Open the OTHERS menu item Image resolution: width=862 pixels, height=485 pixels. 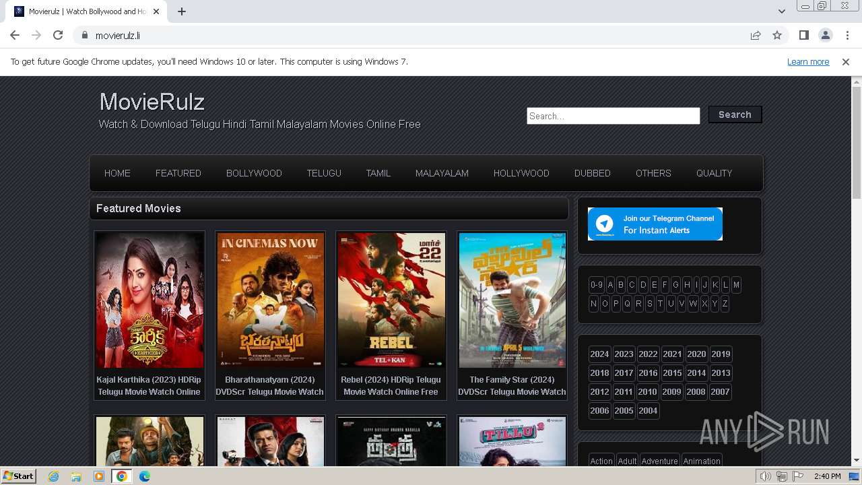point(653,173)
